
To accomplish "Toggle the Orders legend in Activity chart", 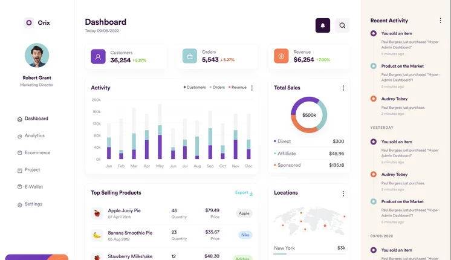I will coord(217,87).
